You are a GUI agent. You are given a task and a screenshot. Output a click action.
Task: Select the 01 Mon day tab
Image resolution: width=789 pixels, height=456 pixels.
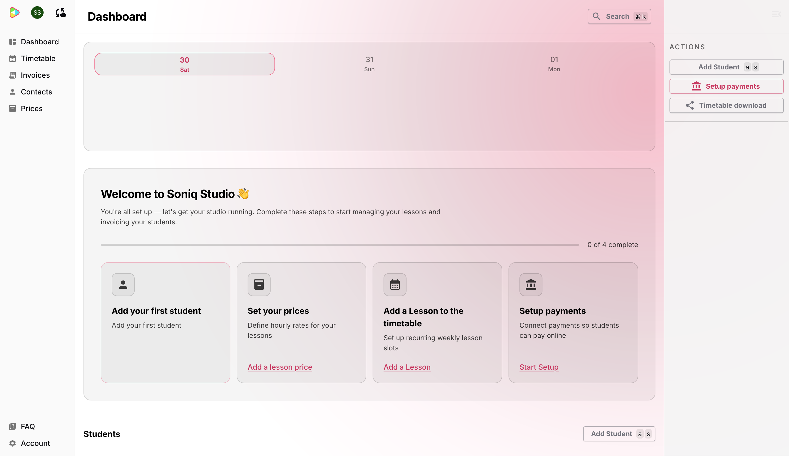point(554,64)
